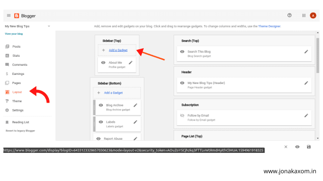Expand the My New Blog Tips dropdown
Viewport: 323px width, 181px height.
[49, 26]
